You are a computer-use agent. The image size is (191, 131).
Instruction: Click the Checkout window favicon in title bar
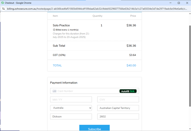pos(2,3)
